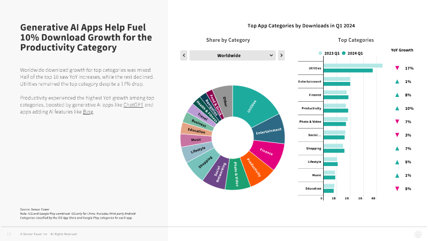Screen dimensions: 428x241
Task: Click the dropdown chevron beside Worldwide
Action: point(271,56)
